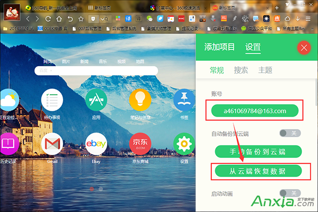
Task: Open the colorful grid extension icon
Action: coord(118,19)
